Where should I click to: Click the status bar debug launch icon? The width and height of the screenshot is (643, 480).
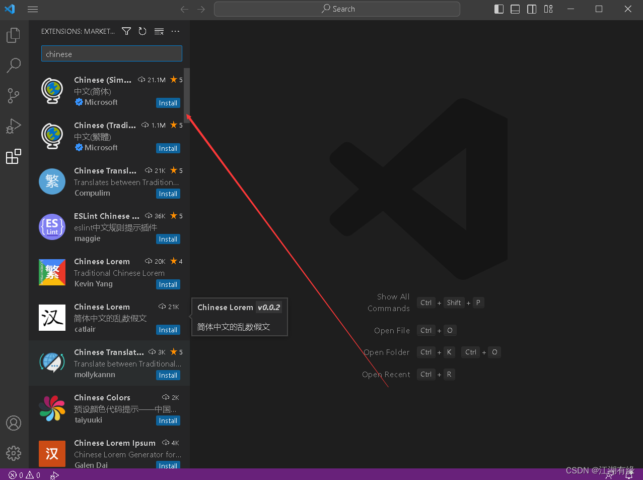tap(54, 475)
